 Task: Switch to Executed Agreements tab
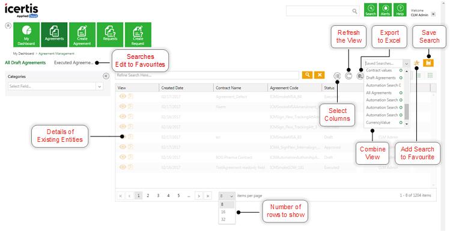coord(74,63)
